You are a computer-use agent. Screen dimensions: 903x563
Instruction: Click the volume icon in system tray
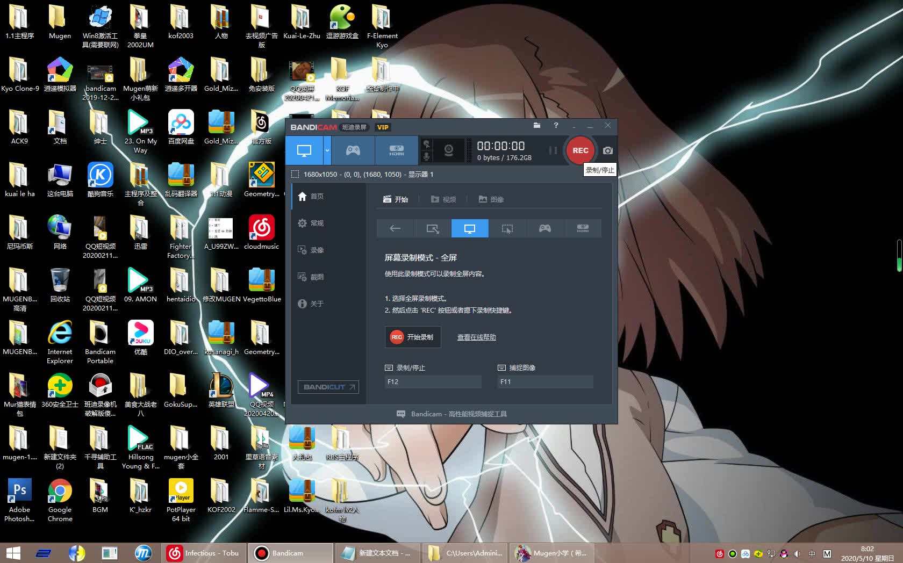click(797, 554)
